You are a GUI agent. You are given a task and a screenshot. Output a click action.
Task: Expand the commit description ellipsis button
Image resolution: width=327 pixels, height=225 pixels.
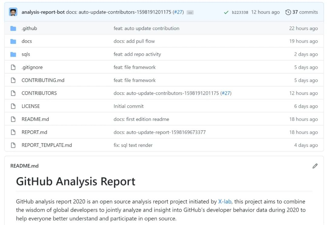tap(190, 12)
